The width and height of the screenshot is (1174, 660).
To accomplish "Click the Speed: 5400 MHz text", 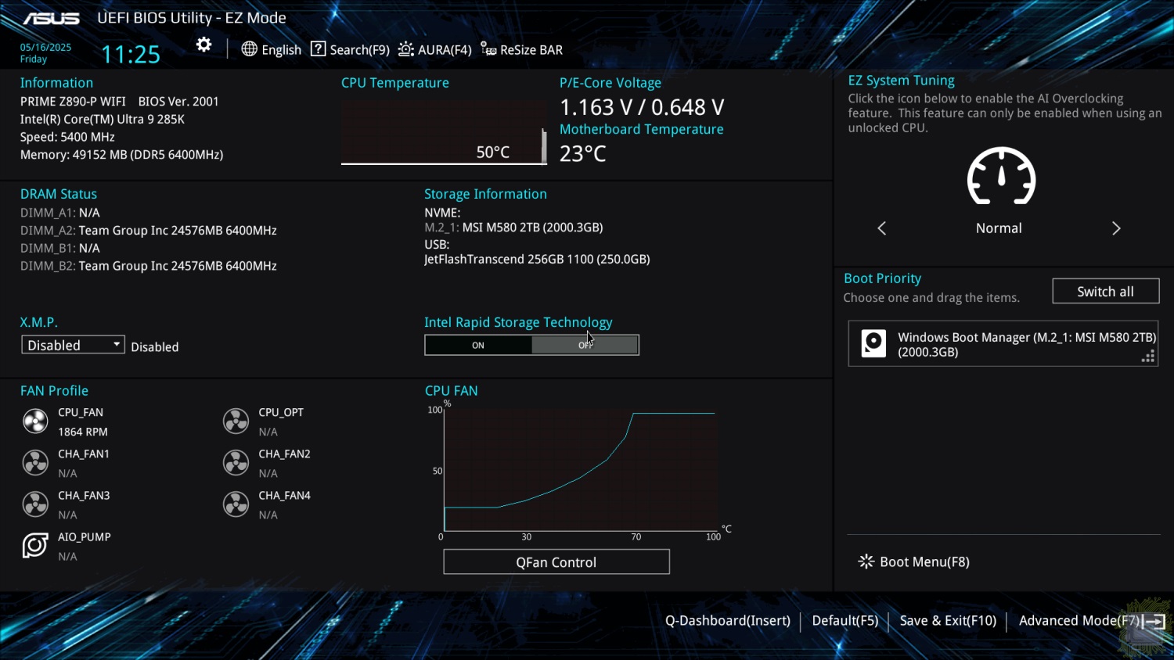I will point(67,137).
